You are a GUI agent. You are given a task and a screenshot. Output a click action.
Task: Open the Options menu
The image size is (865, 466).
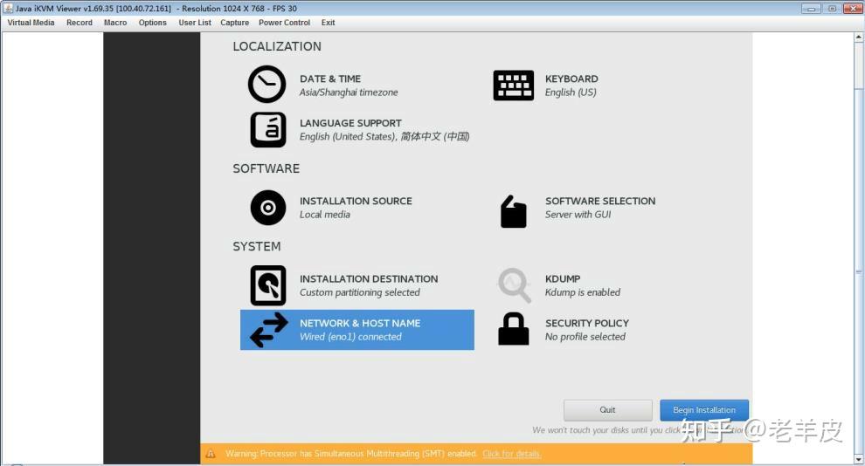(153, 23)
